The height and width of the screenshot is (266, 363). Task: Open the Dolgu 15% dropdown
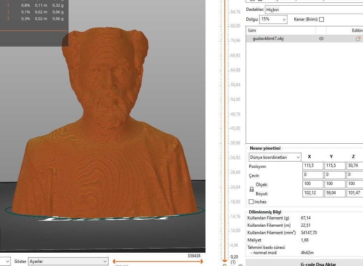point(273,19)
